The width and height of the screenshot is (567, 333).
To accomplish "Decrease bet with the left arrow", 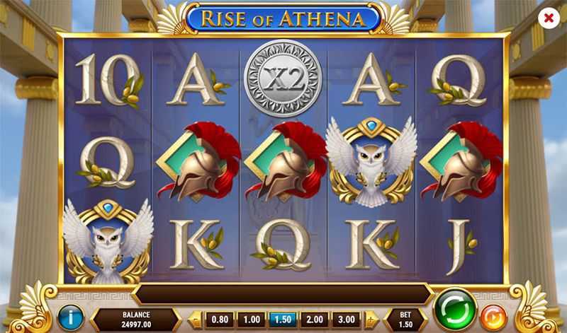I will tap(196, 320).
